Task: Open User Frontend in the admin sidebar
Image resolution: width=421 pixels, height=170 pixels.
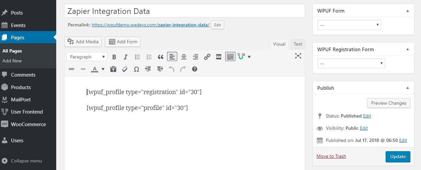Action: point(28,112)
